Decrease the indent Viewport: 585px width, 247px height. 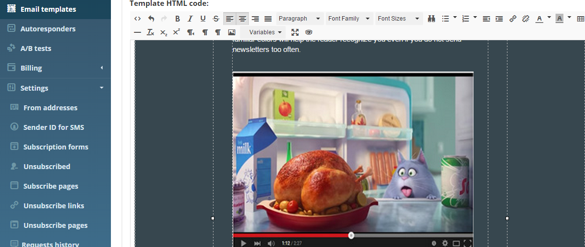click(x=486, y=19)
